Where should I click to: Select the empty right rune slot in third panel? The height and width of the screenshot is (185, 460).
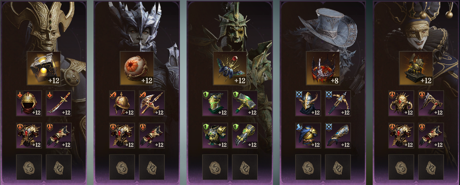tap(245, 167)
